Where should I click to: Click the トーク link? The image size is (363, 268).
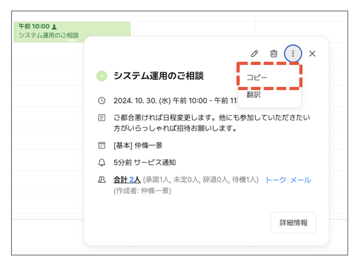pos(275,180)
